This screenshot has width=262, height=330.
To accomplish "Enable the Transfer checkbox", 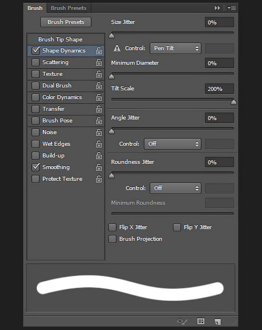I will [x=36, y=109].
